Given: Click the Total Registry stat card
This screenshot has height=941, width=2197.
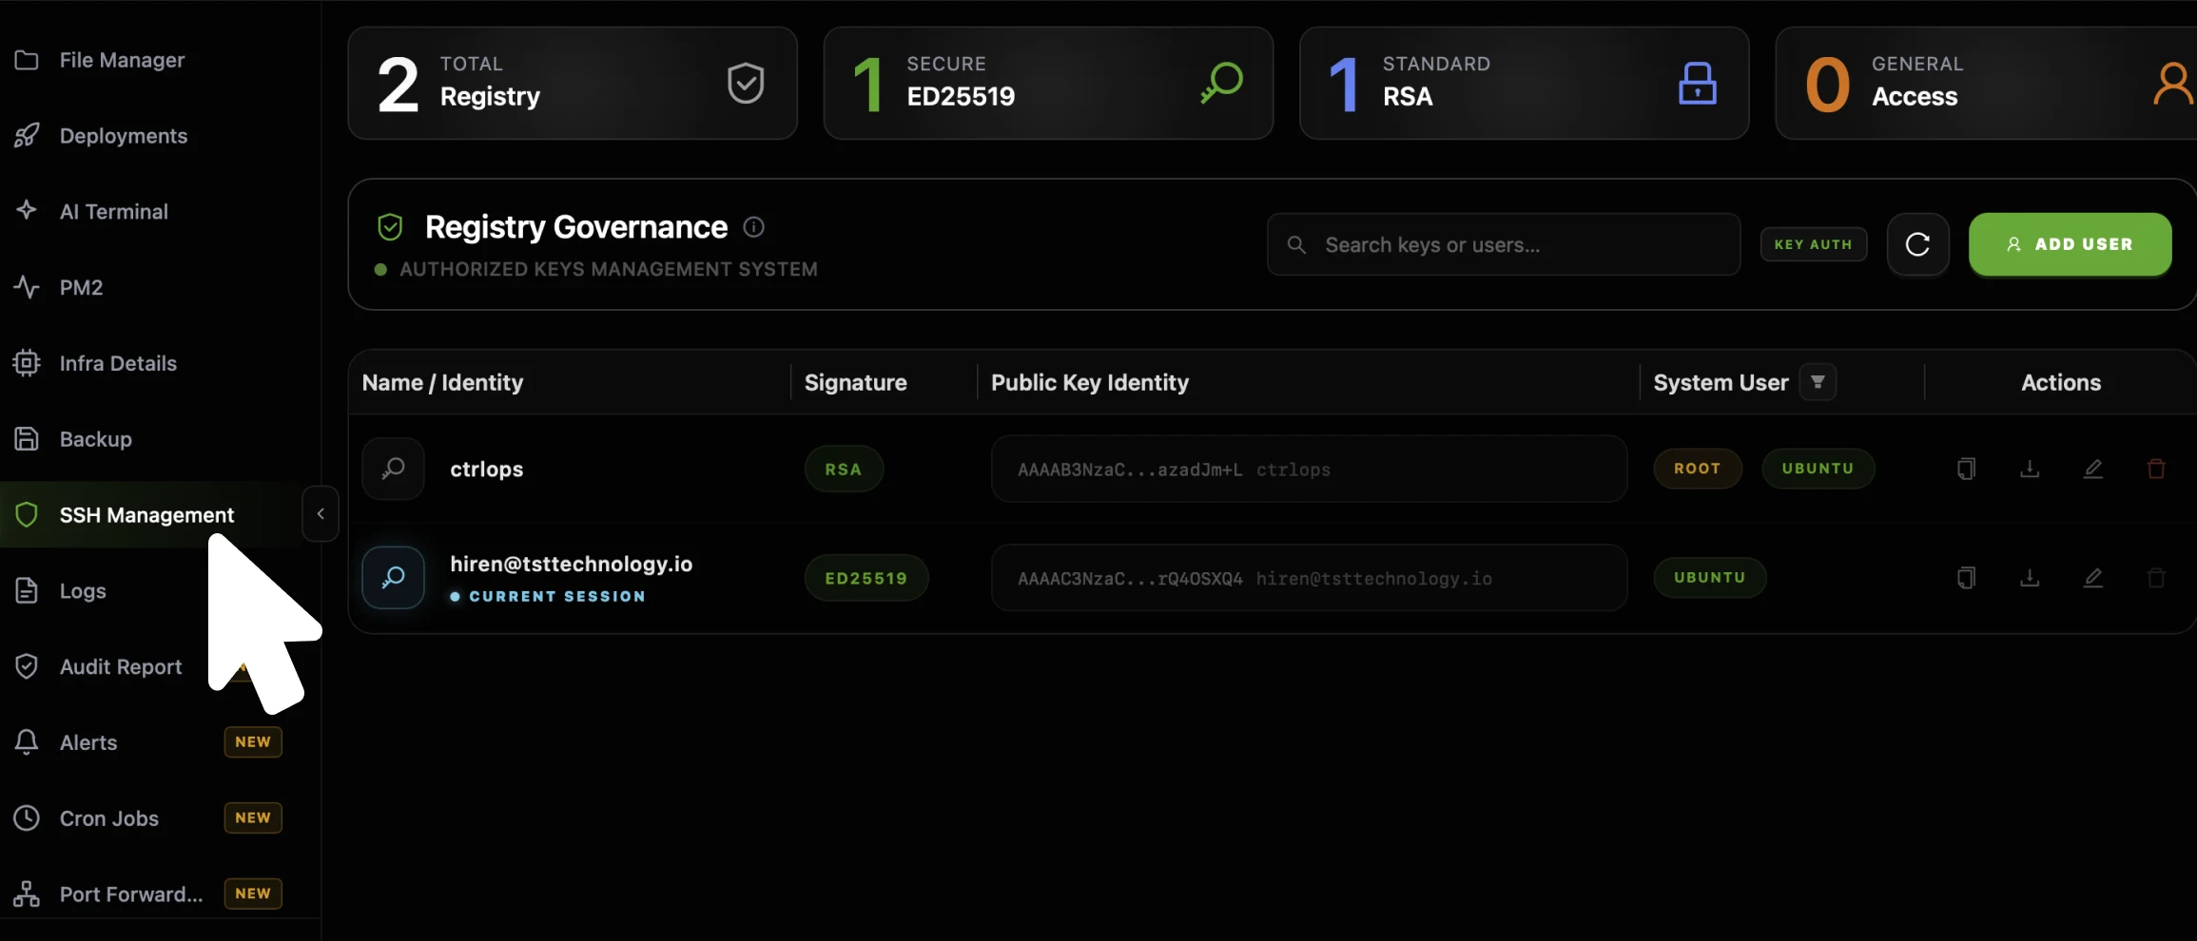Looking at the screenshot, I should click(573, 83).
